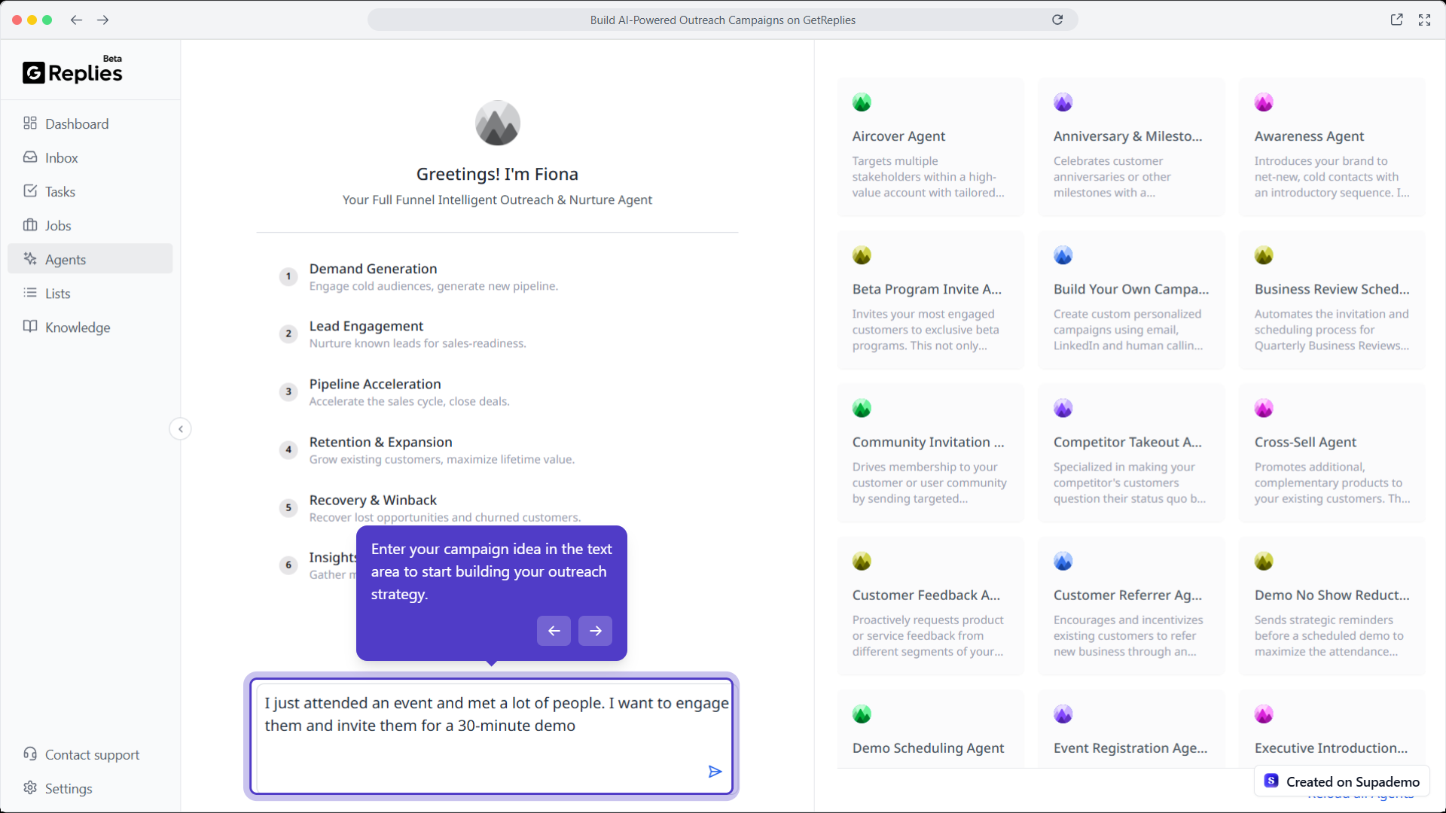The width and height of the screenshot is (1446, 813).
Task: Click the Inbox tray icon in the sidebar
Action: (x=30, y=157)
